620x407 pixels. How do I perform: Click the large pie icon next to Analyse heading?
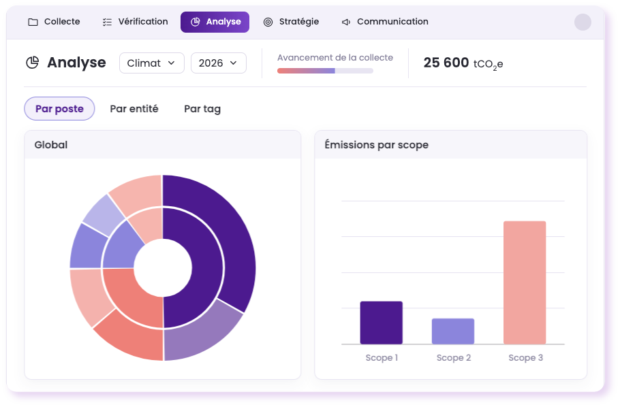33,63
